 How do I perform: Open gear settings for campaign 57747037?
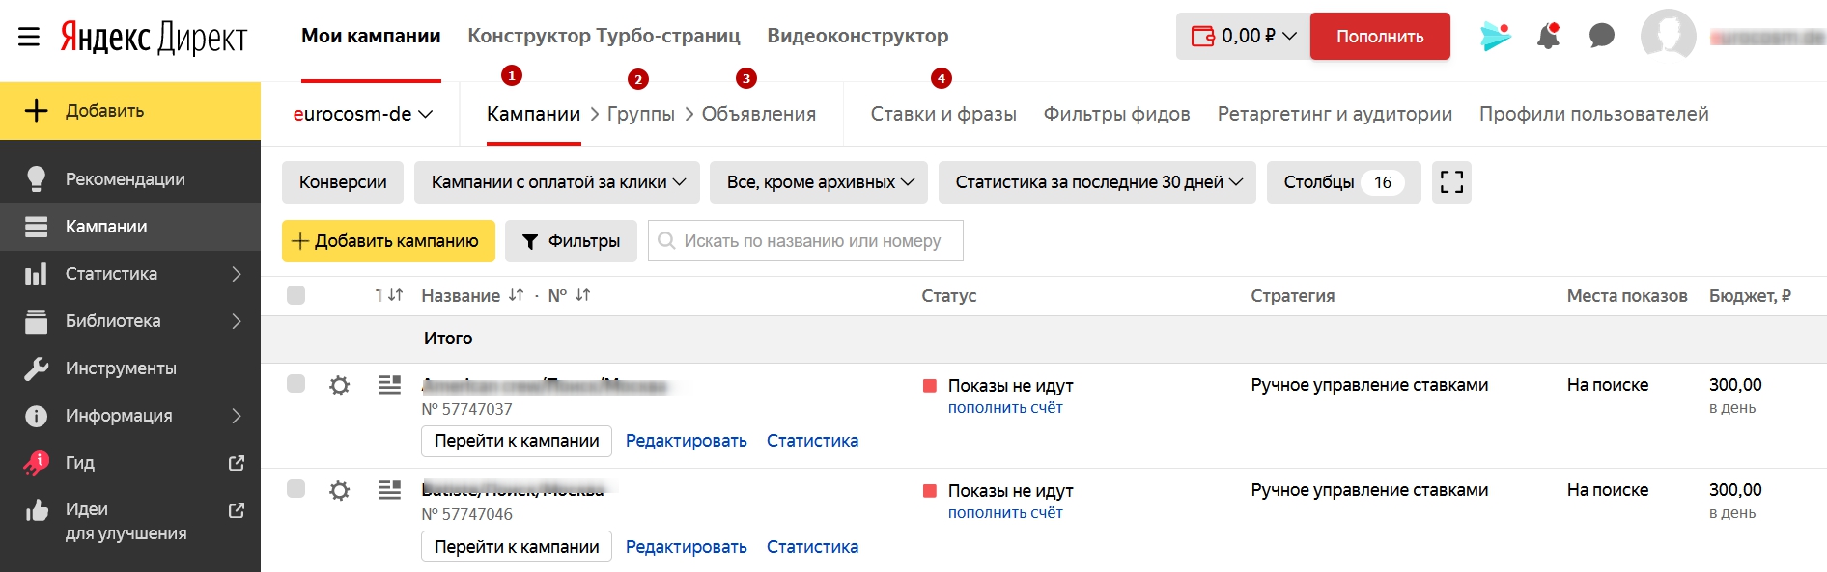tap(339, 386)
